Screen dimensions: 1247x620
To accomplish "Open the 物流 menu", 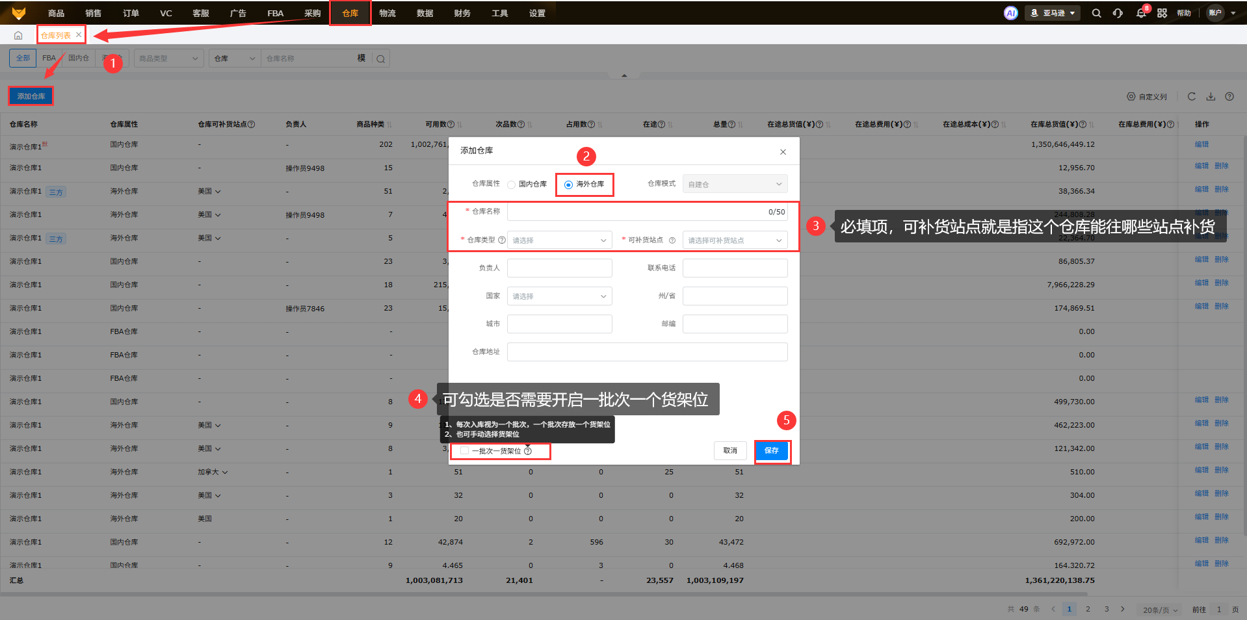I will pyautogui.click(x=387, y=13).
